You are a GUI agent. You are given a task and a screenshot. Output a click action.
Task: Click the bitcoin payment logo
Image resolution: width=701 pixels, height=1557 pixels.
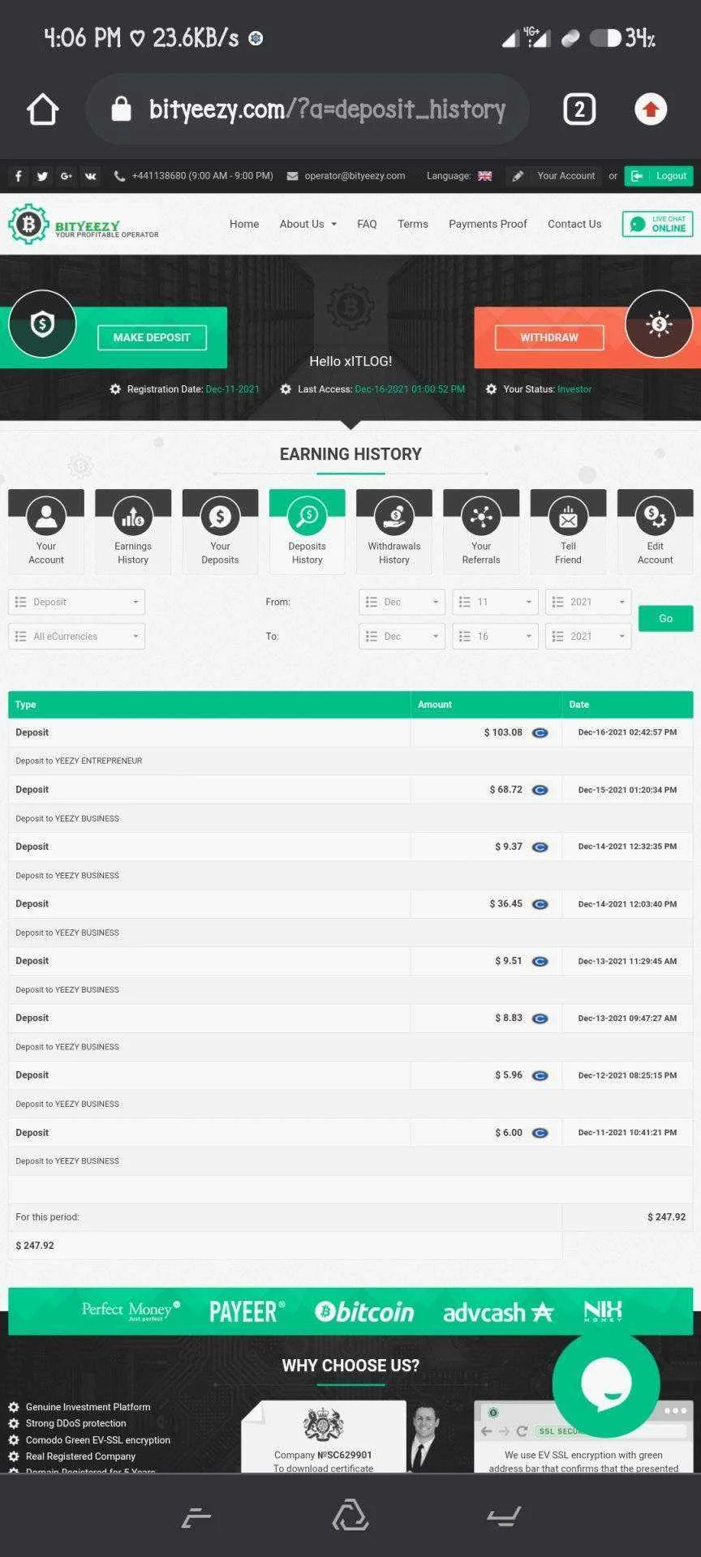[364, 1311]
